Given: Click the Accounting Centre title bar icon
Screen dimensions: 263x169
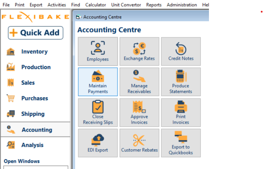Looking at the screenshot, I should coord(78,17).
